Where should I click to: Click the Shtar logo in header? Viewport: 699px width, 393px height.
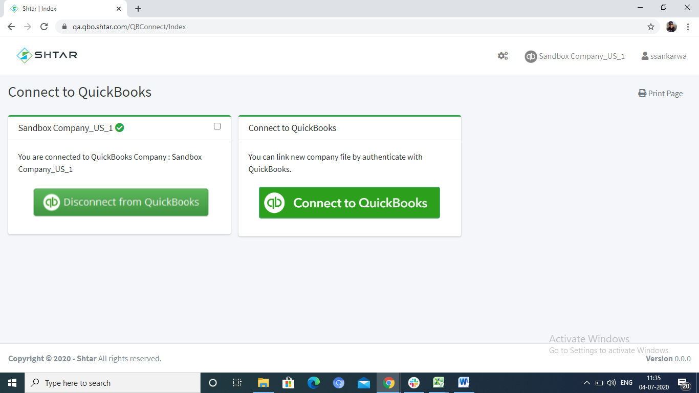pos(47,55)
